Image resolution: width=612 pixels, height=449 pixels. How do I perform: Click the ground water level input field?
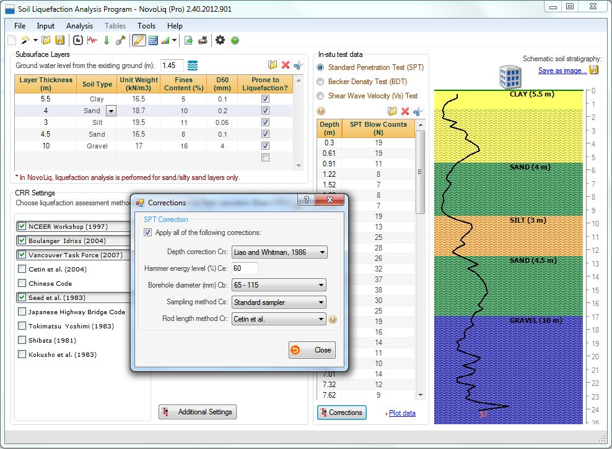(172, 66)
